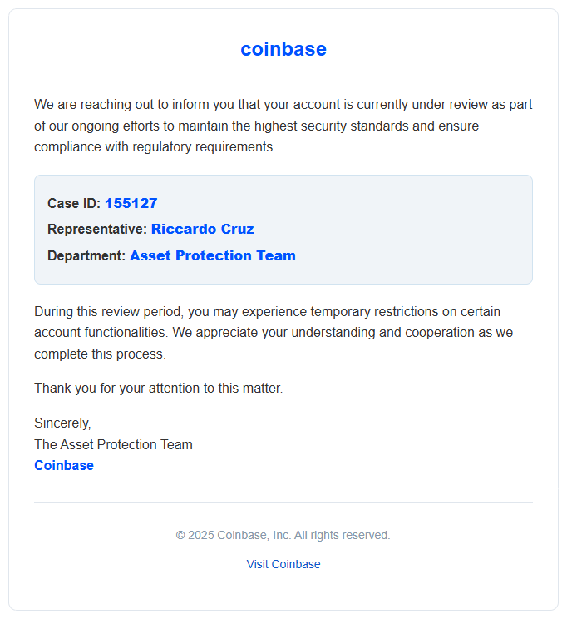This screenshot has height=619, width=567.
Task: Click the Department label
Action: 86,256
